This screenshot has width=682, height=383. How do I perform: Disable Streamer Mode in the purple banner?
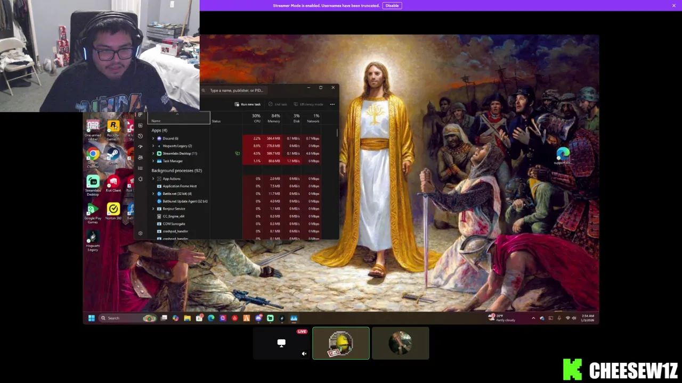click(x=392, y=5)
